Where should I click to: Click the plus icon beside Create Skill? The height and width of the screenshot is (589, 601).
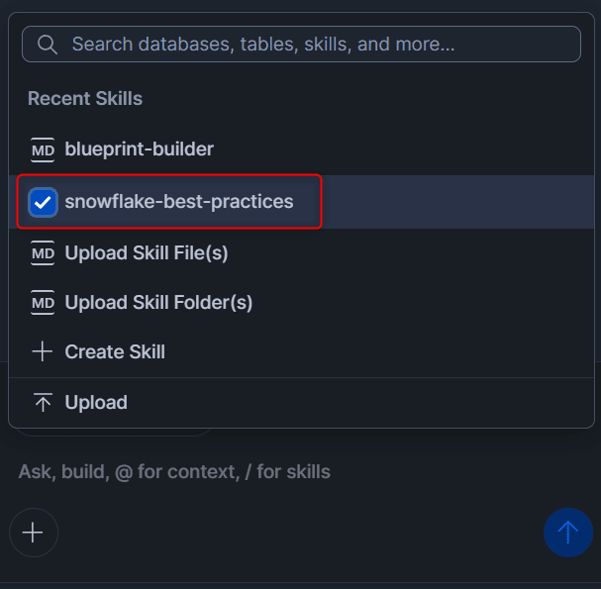pyautogui.click(x=43, y=352)
